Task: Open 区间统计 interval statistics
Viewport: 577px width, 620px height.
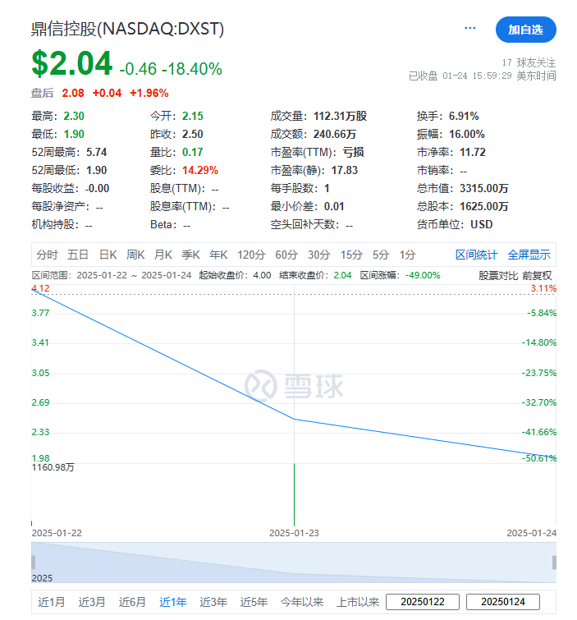Action: coord(476,255)
